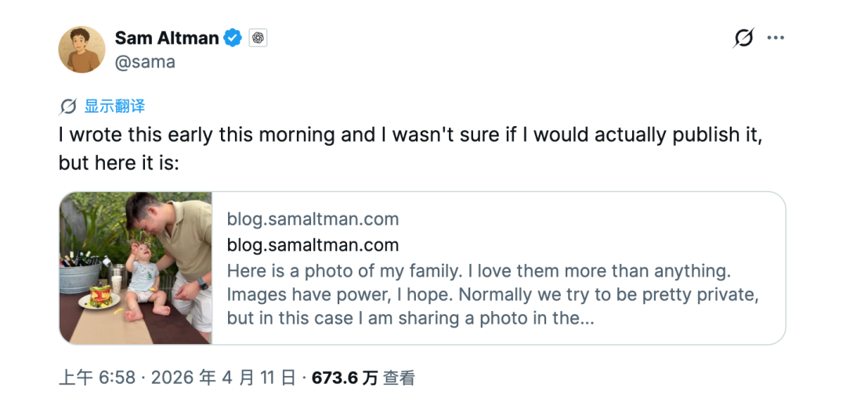The height and width of the screenshot is (409, 846).
Task: Click the gray blog.samaltman.com domain label
Action: point(313,219)
